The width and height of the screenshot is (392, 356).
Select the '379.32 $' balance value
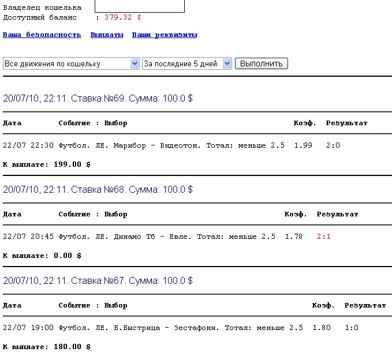coord(123,17)
